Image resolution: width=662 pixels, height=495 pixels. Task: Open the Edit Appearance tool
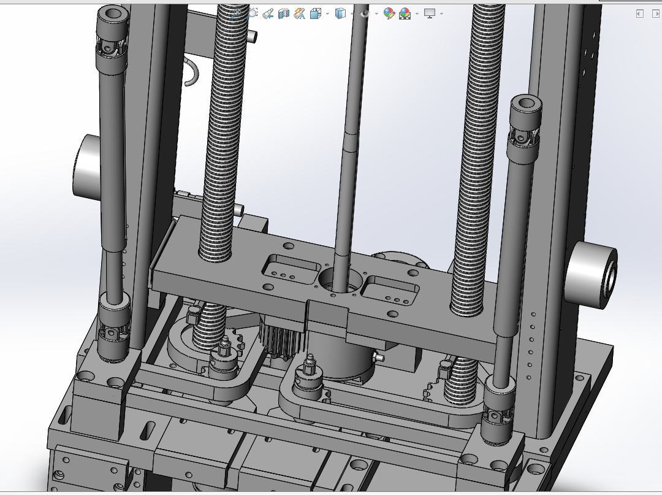[x=389, y=13]
